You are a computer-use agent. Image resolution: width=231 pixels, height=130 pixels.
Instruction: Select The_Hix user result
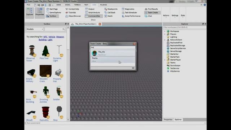pos(113,53)
